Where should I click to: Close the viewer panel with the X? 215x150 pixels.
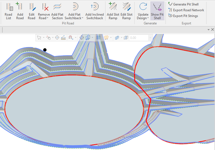(x=213, y=29)
